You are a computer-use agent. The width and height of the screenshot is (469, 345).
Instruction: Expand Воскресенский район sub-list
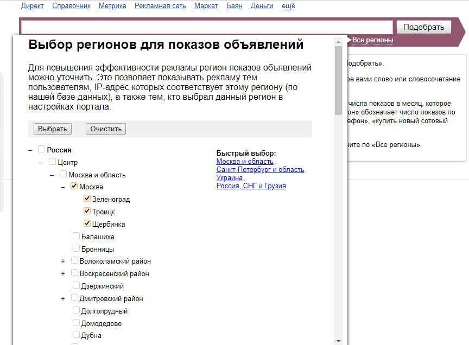pos(63,274)
